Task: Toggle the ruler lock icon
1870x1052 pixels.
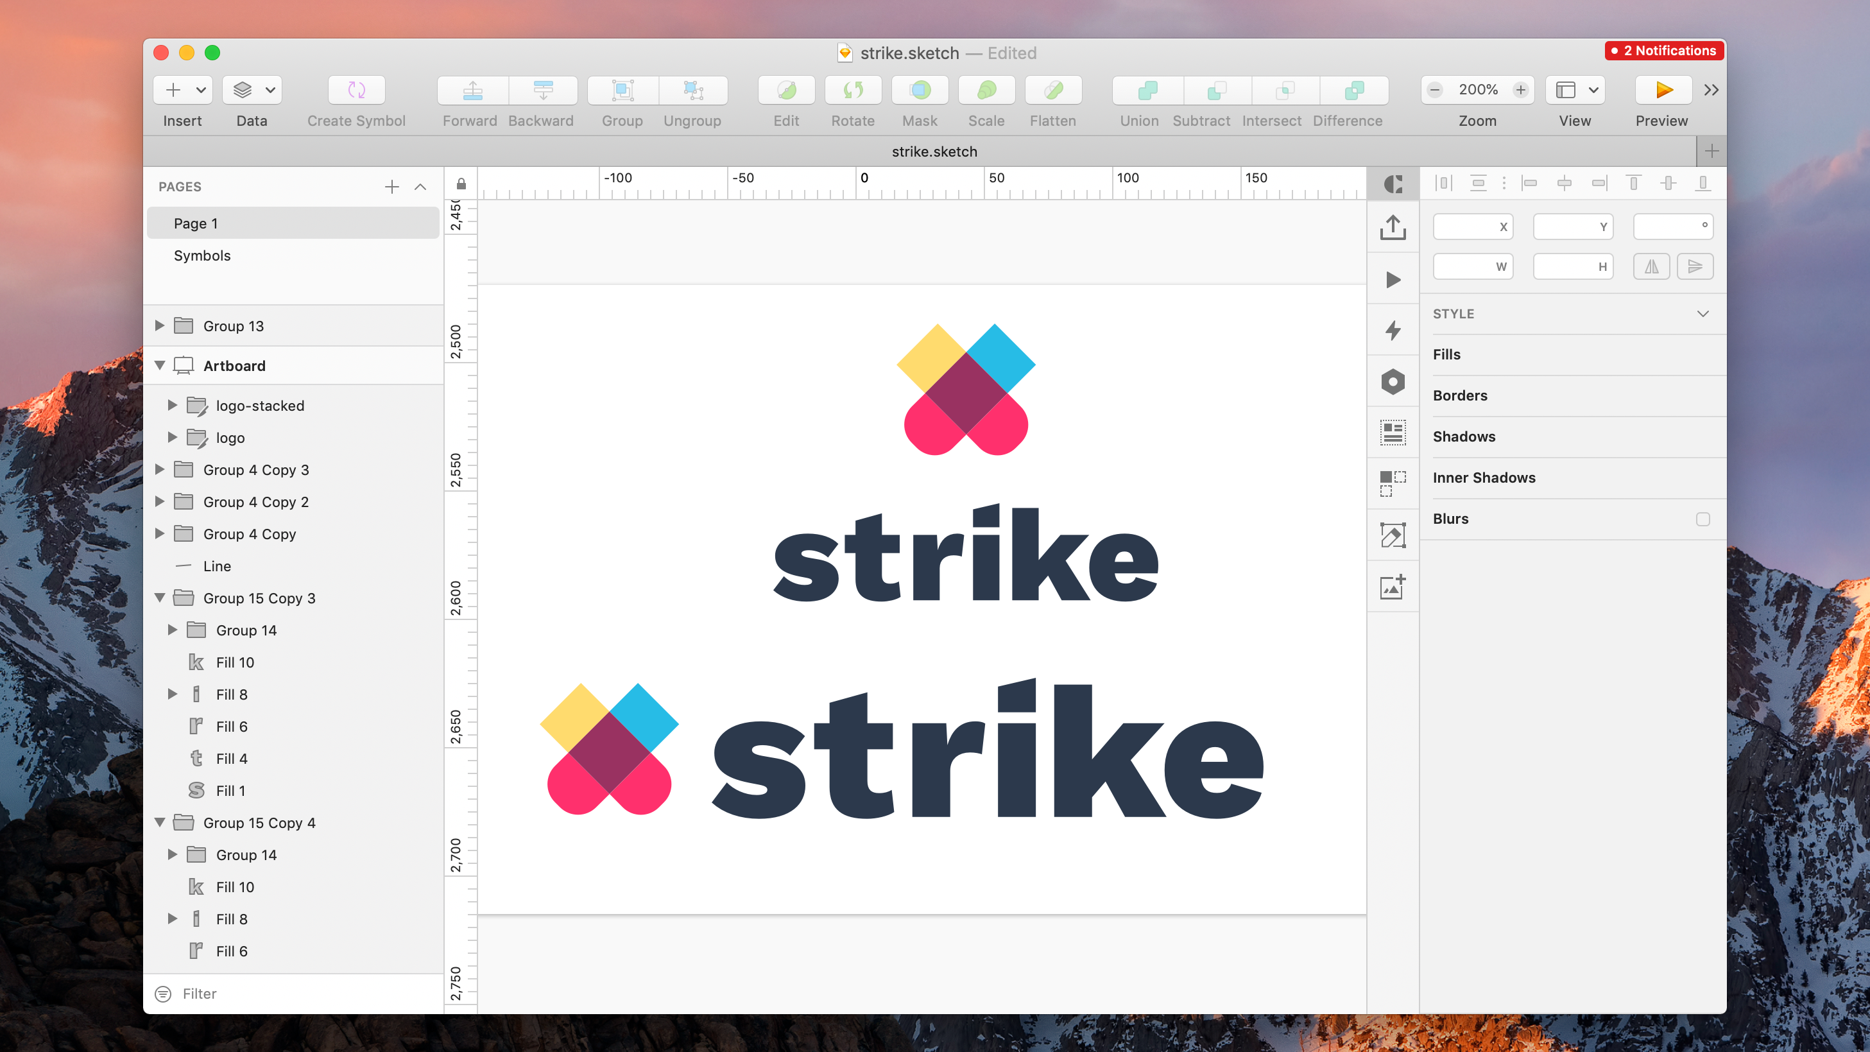Action: [461, 184]
